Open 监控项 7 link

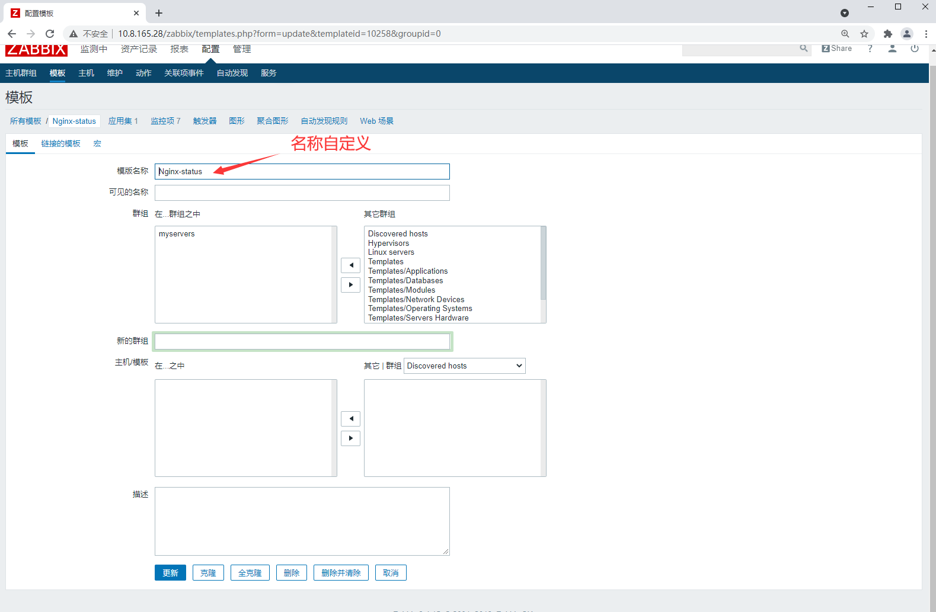pyautogui.click(x=165, y=121)
